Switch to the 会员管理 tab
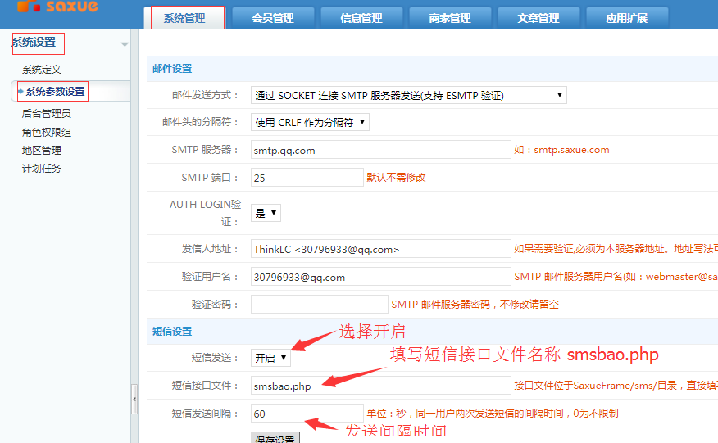This screenshot has height=443, width=718. 272,18
